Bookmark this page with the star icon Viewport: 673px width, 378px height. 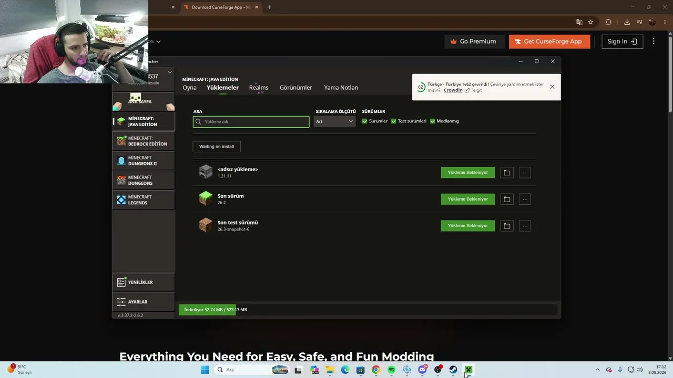(590, 22)
